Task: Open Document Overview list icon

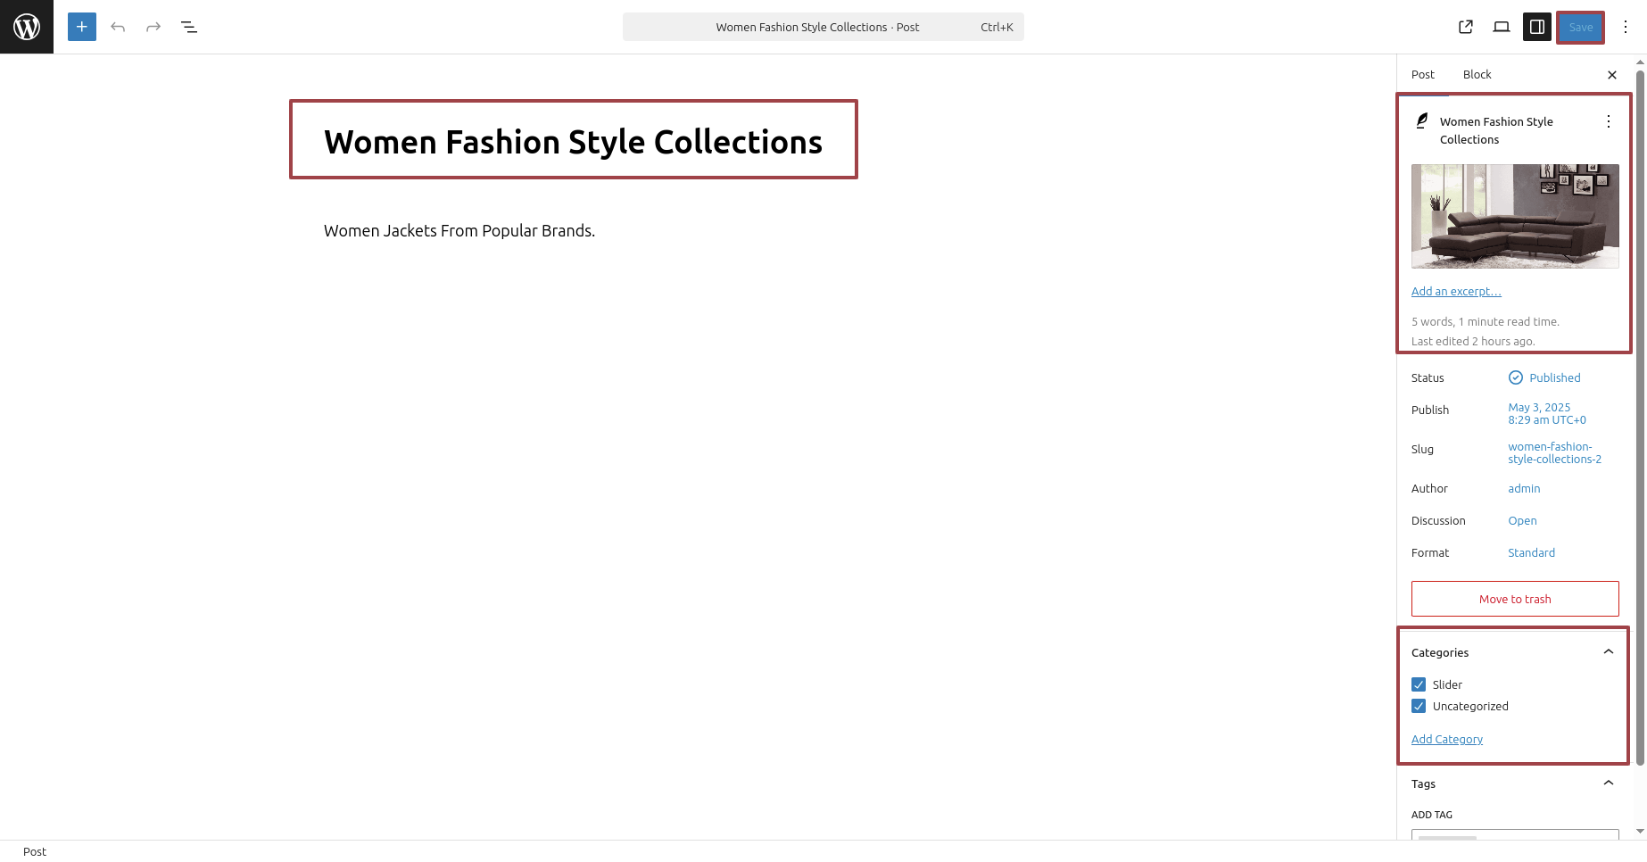Action: pos(189,27)
